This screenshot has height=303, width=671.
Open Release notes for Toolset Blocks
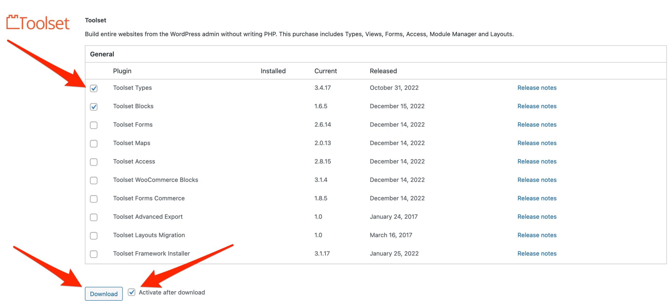pyautogui.click(x=537, y=106)
